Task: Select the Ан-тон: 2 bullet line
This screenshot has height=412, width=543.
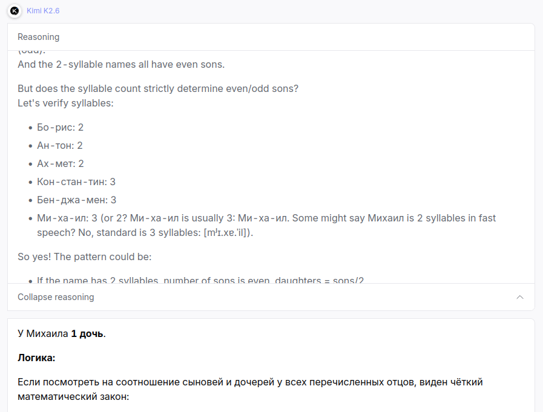Action: 60,145
